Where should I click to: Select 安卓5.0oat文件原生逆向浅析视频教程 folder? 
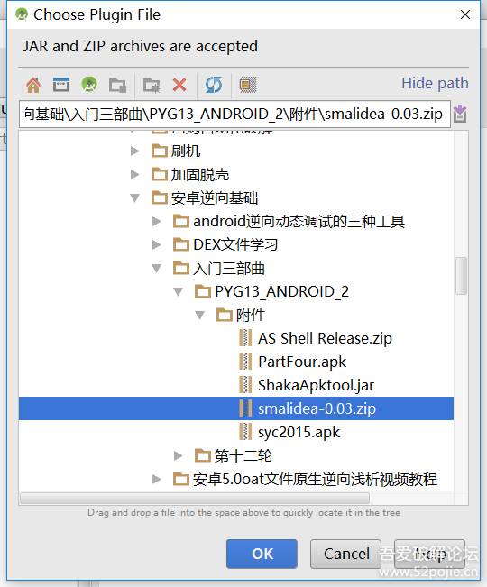point(305,479)
